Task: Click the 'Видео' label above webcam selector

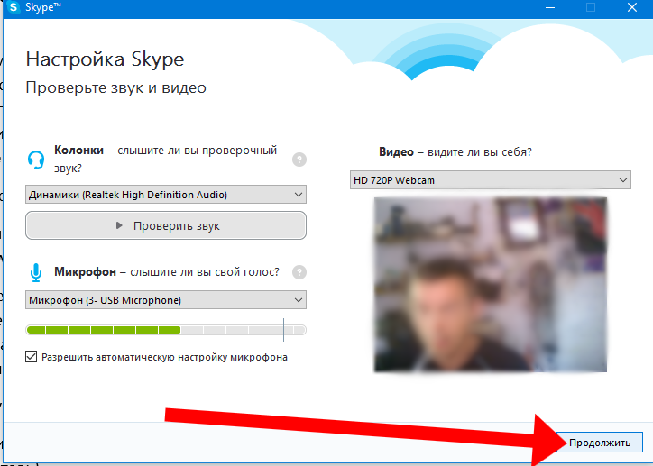Action: 396,152
